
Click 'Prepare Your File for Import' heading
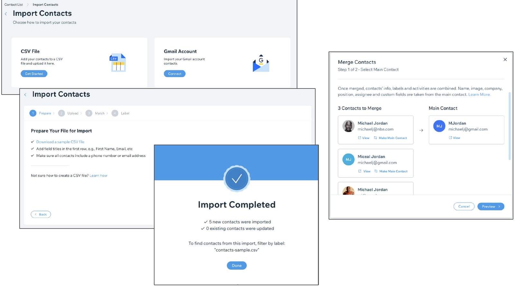click(x=61, y=131)
